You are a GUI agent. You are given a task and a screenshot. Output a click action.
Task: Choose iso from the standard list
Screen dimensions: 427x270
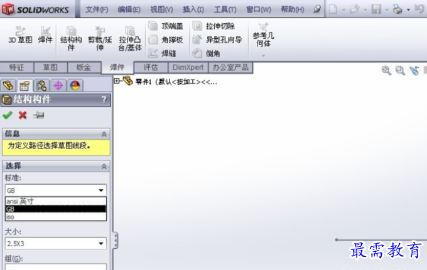[56, 217]
